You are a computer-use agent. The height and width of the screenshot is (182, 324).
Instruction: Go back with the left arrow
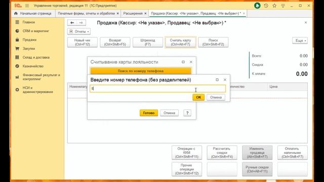72,23
